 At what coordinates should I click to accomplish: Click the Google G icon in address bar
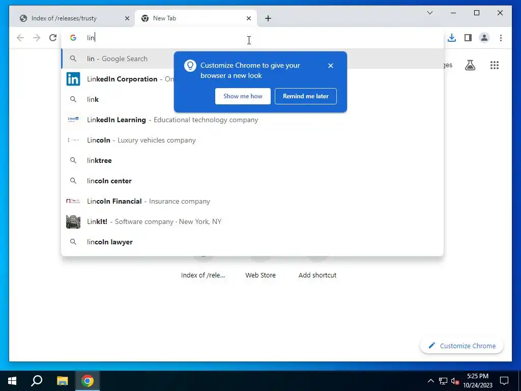[73, 38]
